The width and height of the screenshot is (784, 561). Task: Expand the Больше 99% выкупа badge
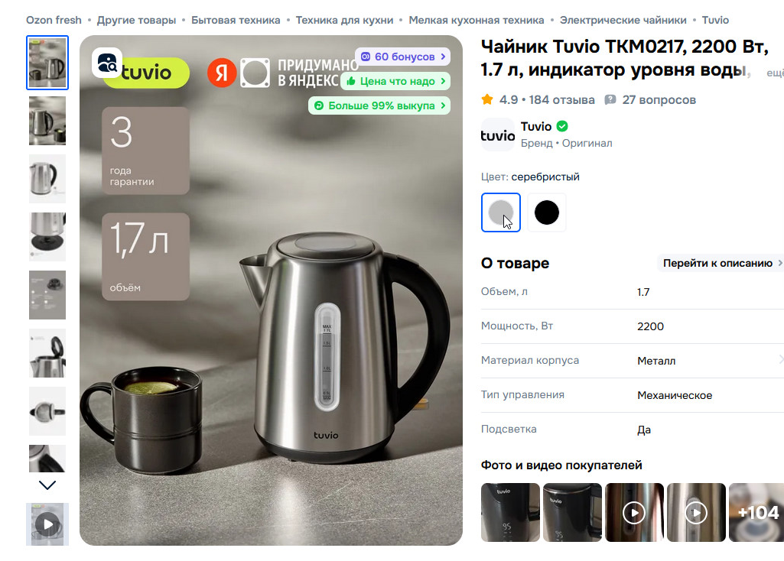point(379,105)
